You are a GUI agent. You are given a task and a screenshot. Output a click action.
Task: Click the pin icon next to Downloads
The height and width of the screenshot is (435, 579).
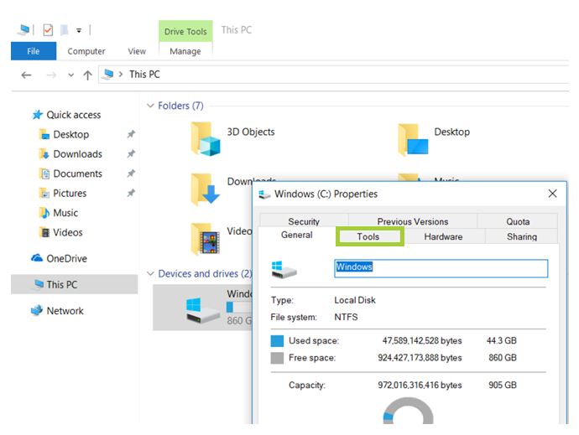(x=131, y=154)
